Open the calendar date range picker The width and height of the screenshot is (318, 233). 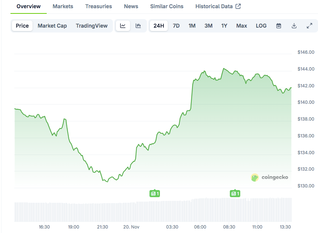click(x=279, y=26)
